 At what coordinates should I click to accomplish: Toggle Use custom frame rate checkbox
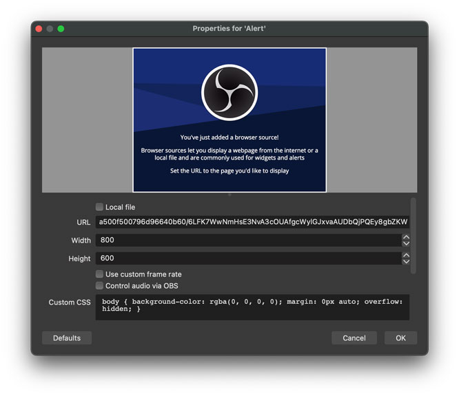99,274
